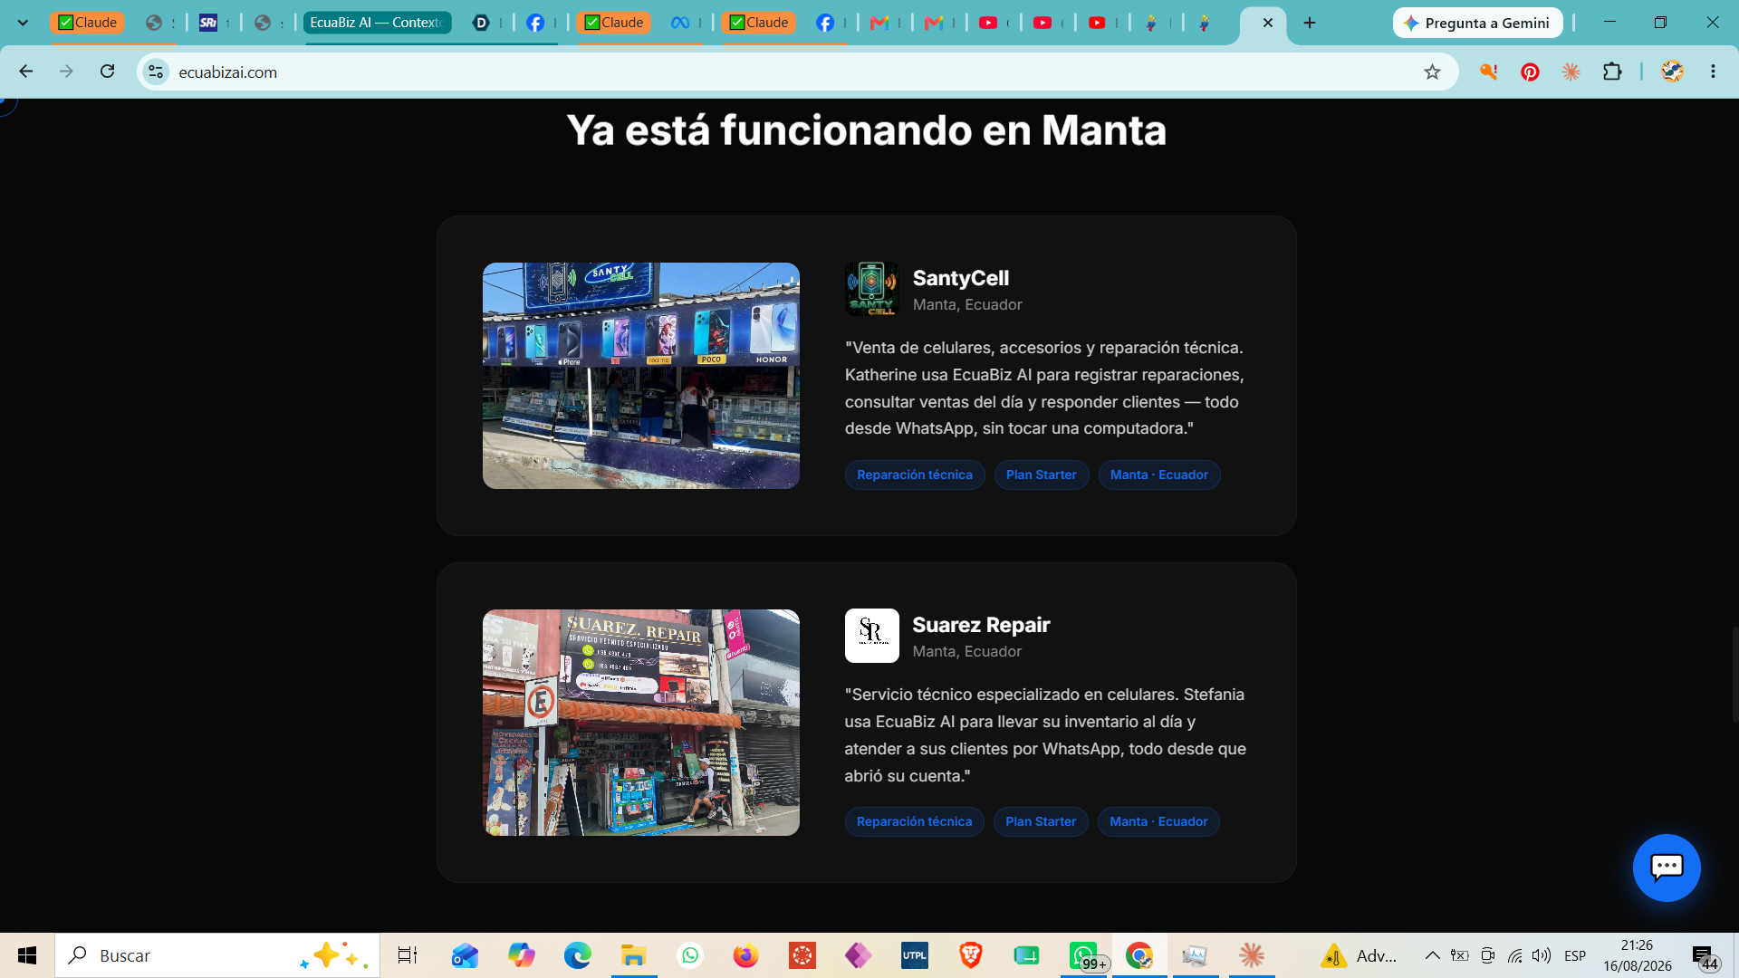Click the SantyCell storefront photo
The image size is (1739, 978).
click(641, 376)
